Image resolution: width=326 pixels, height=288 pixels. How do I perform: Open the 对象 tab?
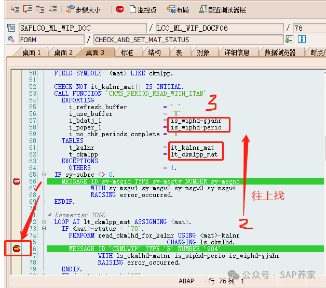(x=203, y=53)
